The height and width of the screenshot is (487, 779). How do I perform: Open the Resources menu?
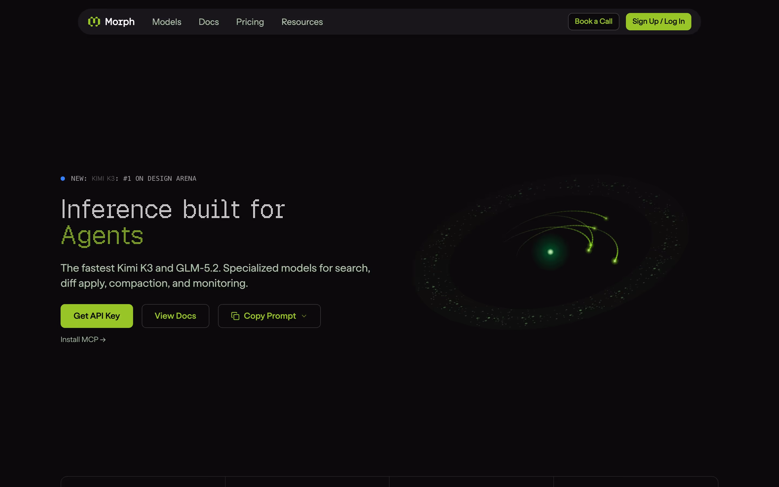302,22
